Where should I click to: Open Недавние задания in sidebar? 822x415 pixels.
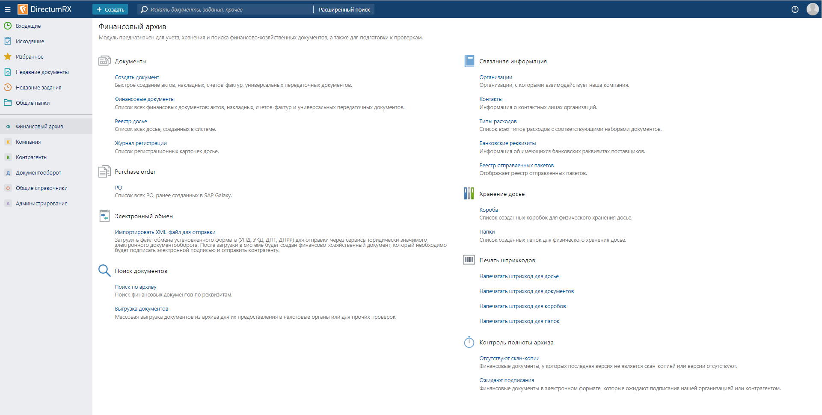click(x=46, y=87)
